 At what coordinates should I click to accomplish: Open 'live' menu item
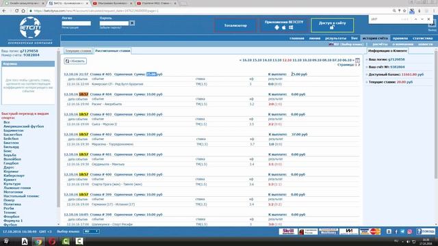pos(355,38)
